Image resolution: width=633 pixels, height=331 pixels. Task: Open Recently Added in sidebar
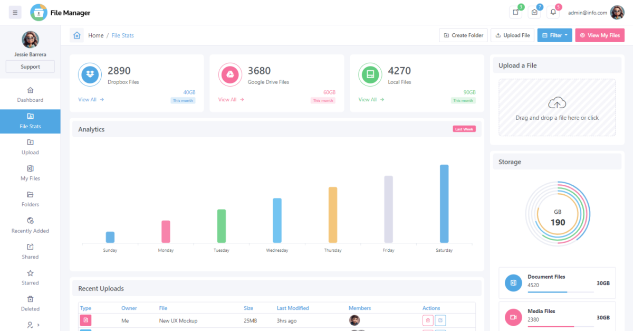(30, 225)
